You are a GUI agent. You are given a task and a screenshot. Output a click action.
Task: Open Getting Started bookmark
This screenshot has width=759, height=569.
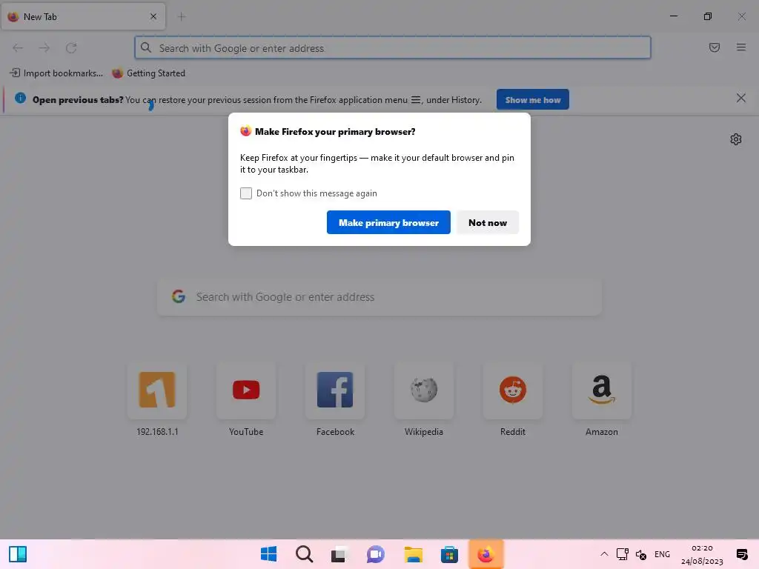[x=148, y=73]
